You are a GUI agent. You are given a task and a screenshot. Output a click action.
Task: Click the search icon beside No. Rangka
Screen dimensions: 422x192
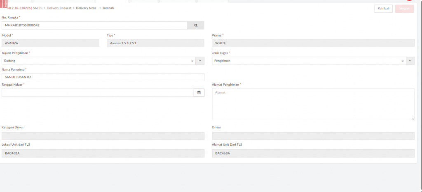tap(196, 25)
